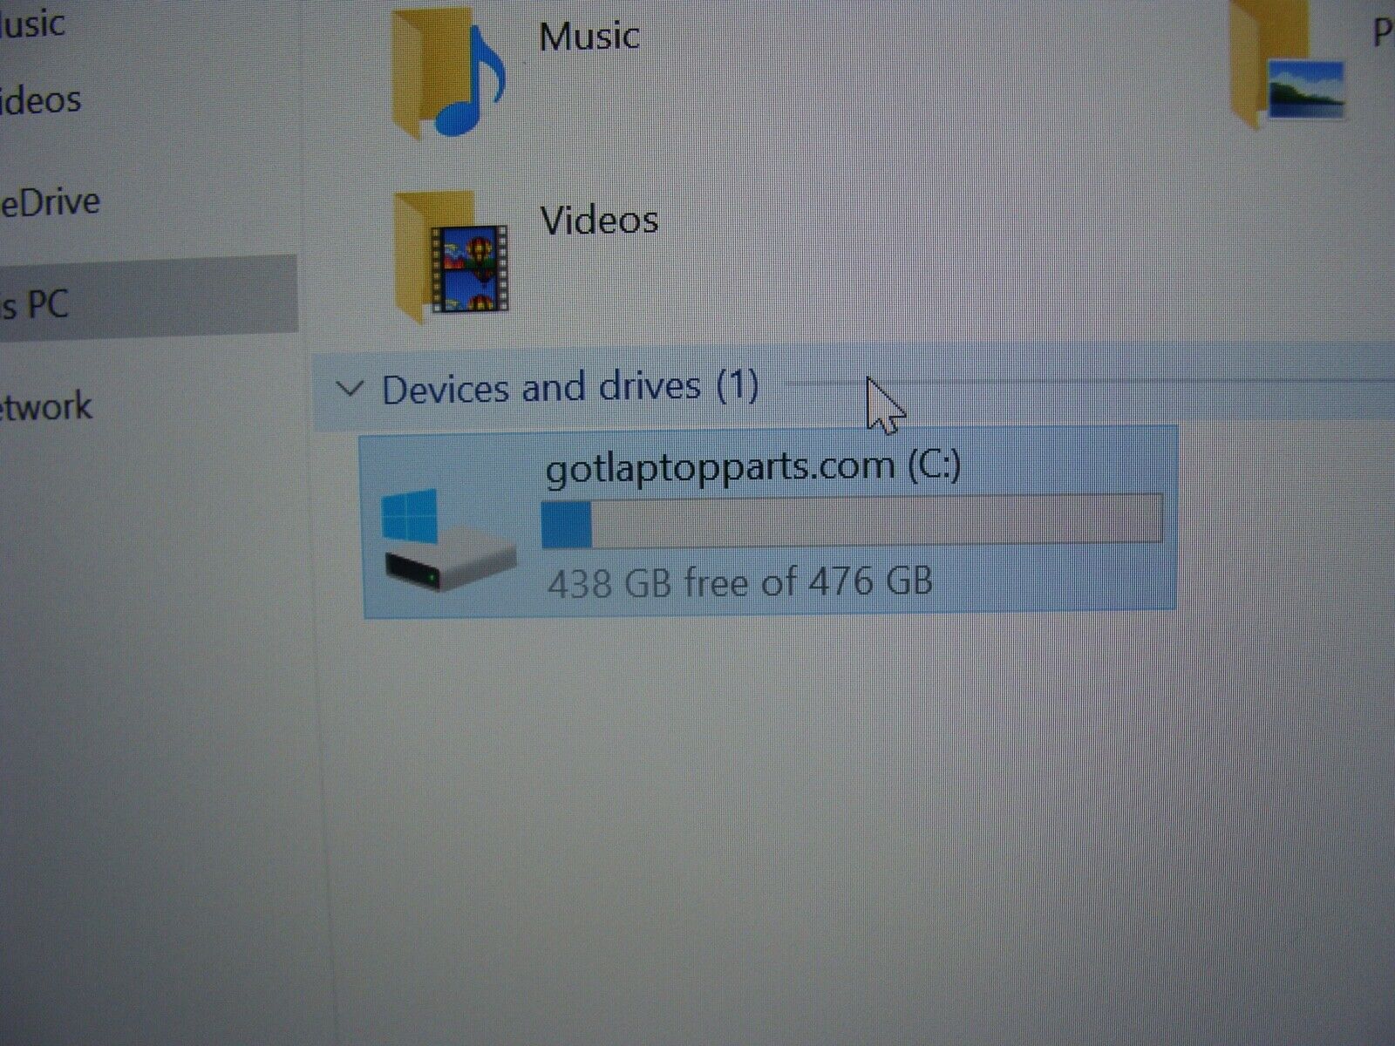Collapse the Devices and drives section
The image size is (1395, 1046).
[x=350, y=389]
